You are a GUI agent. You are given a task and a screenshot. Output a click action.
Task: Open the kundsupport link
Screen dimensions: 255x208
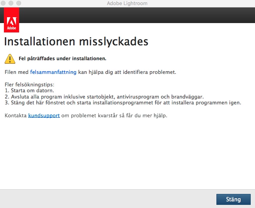pos(44,115)
